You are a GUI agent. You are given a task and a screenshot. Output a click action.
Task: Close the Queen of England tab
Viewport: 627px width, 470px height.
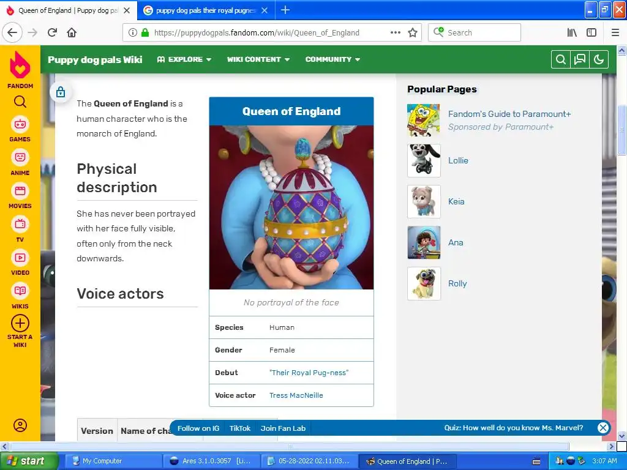127,10
